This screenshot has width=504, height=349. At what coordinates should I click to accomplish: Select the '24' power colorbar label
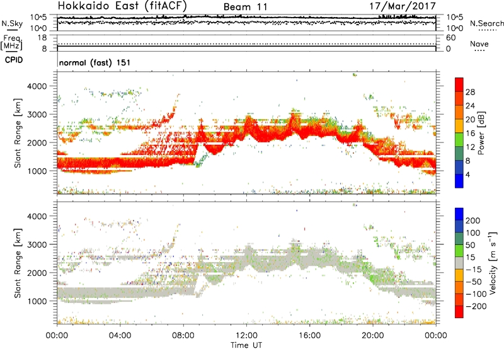tap(470, 106)
